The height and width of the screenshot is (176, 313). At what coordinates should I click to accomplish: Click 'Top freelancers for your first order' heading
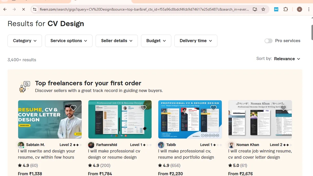(x=88, y=83)
